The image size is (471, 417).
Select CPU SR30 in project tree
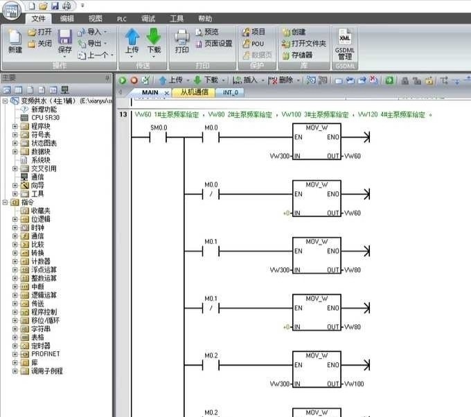[45, 118]
